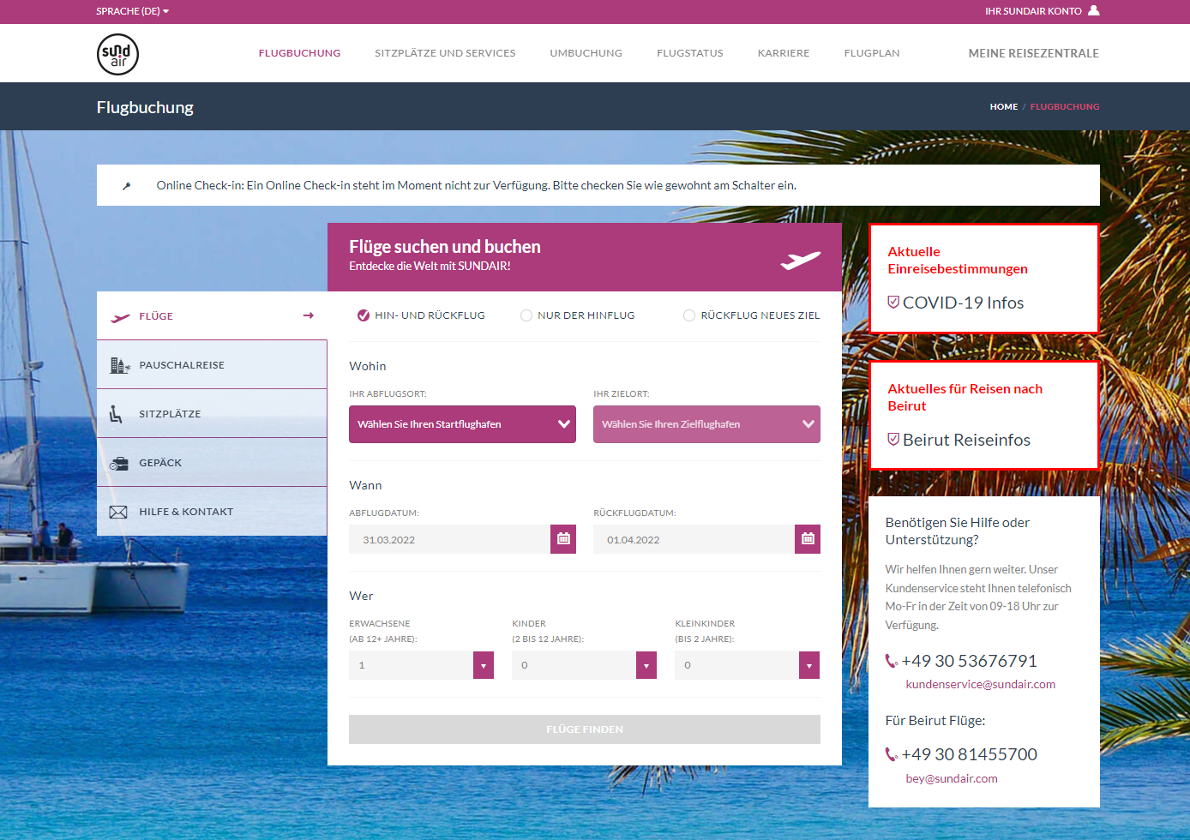Viewport: 1190px width, 840px height.
Task: Open the Erwachsene count dropdown
Action: click(x=421, y=665)
